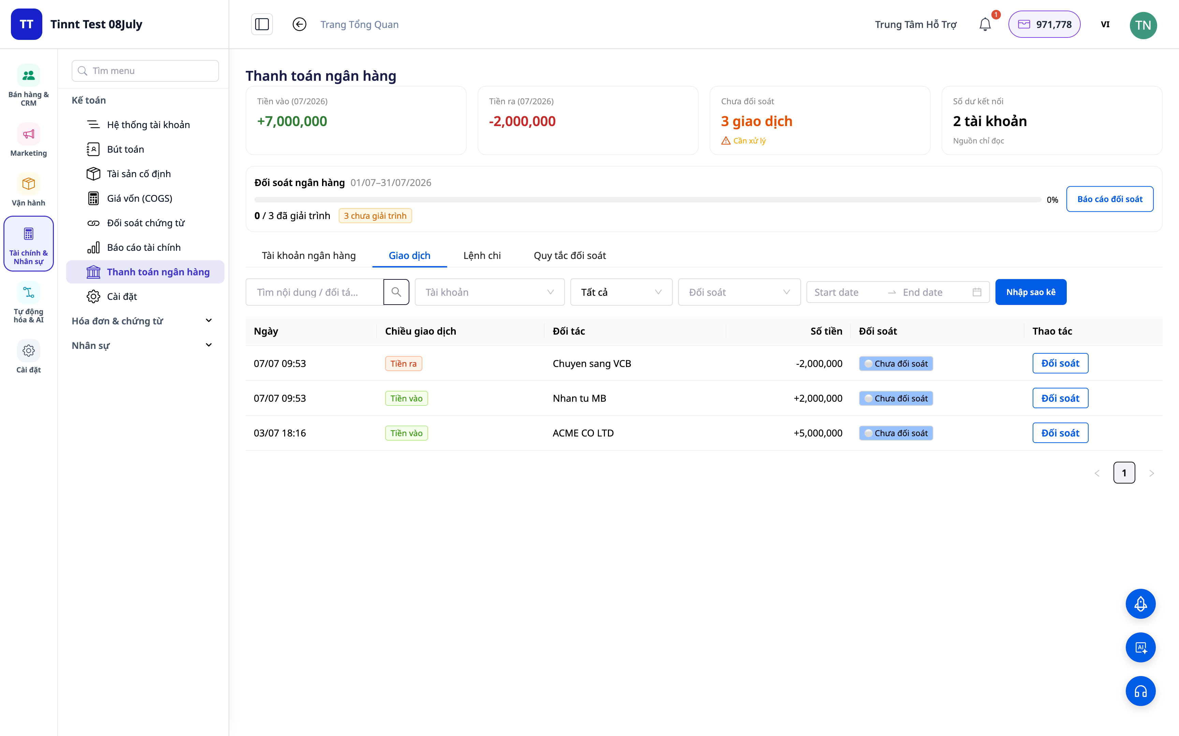
Task: Open the rocket floating button
Action: point(1140,603)
